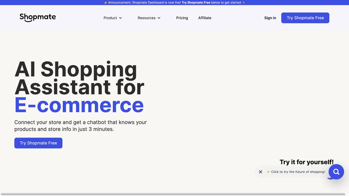
Task: Expand the Product dropdown menu
Action: pos(113,18)
